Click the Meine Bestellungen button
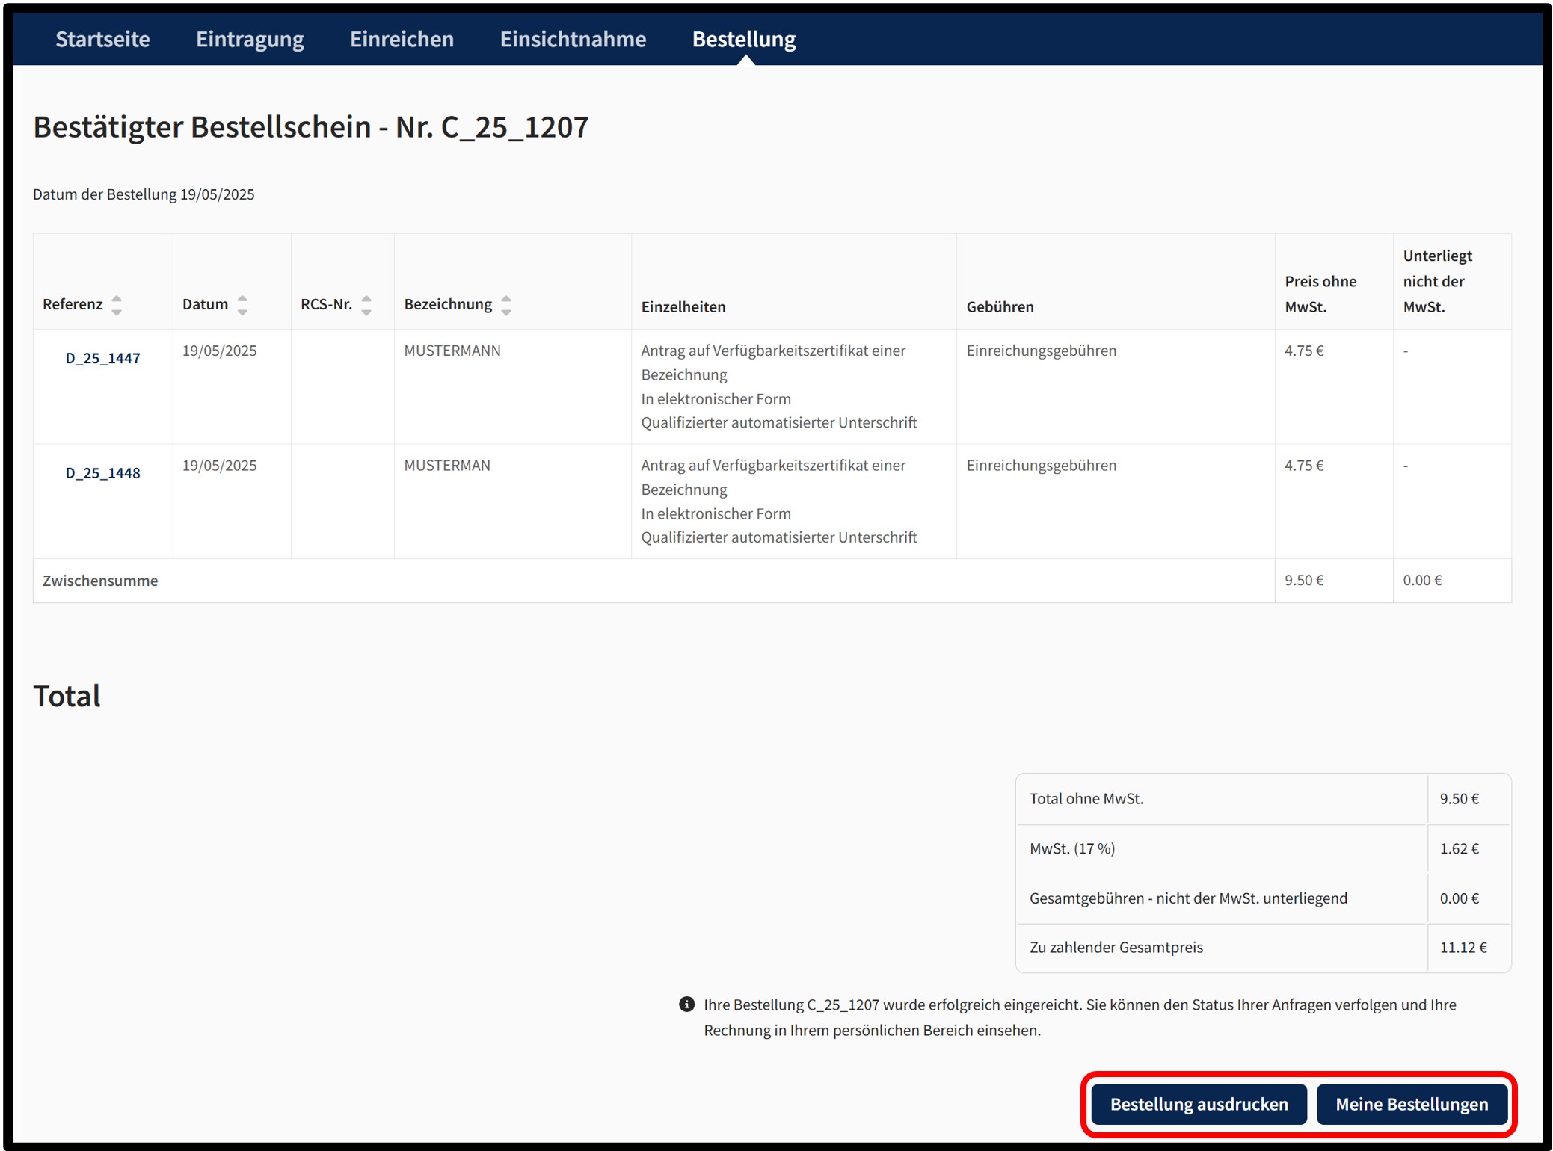This screenshot has height=1151, width=1553. click(1412, 1104)
